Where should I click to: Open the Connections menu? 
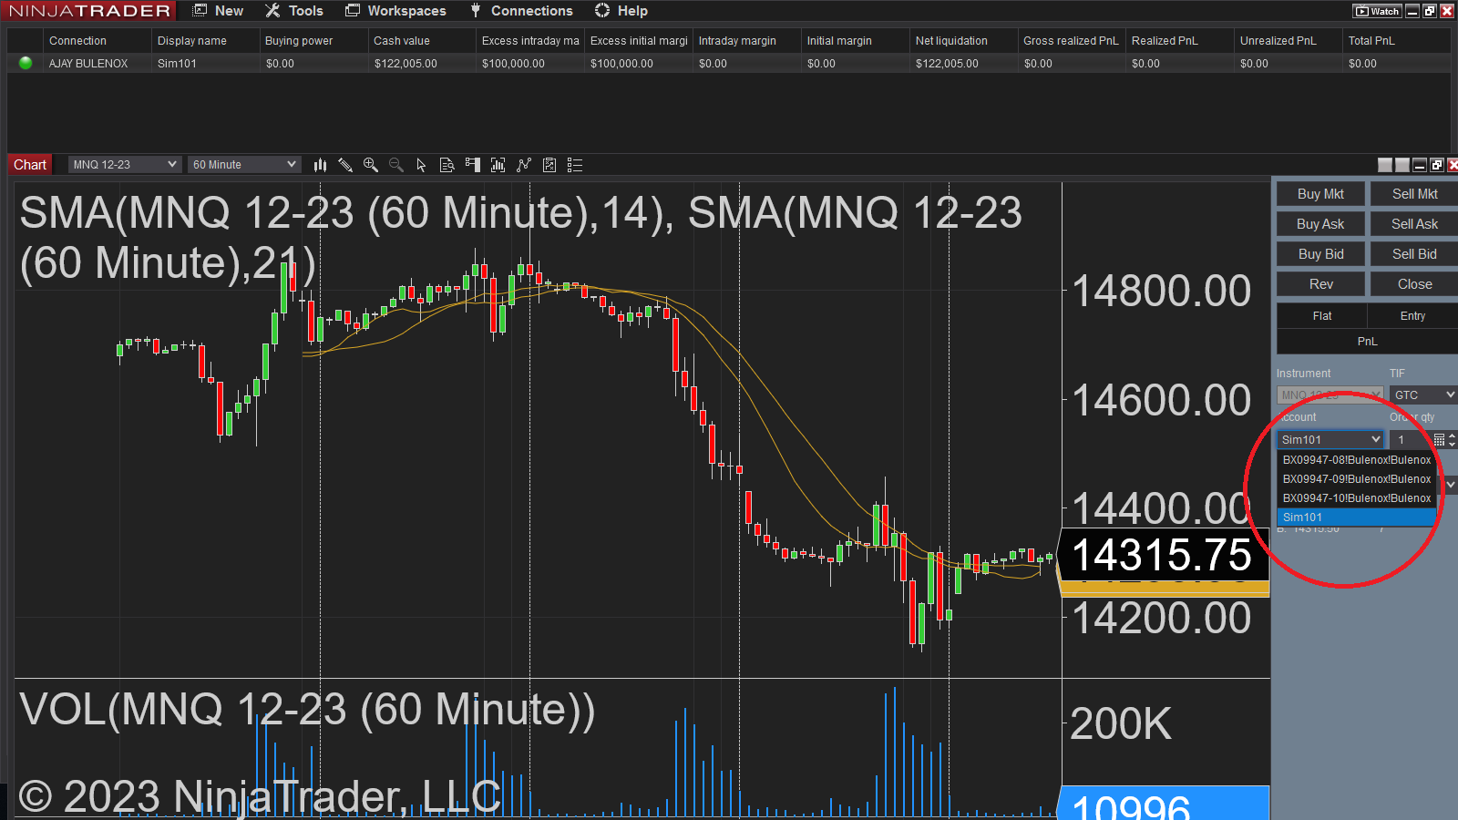coord(521,11)
